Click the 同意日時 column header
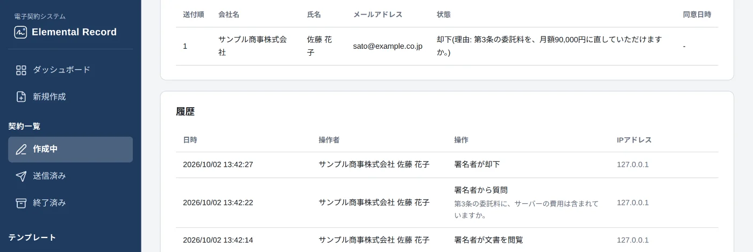The width and height of the screenshot is (753, 252). click(x=697, y=14)
